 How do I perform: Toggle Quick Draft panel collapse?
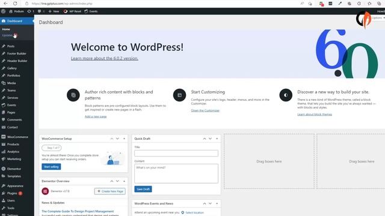217,139
